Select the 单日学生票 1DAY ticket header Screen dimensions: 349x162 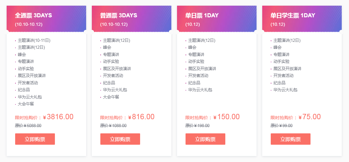coord(302,19)
